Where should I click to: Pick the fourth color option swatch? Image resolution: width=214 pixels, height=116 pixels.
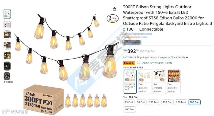pos(174,82)
